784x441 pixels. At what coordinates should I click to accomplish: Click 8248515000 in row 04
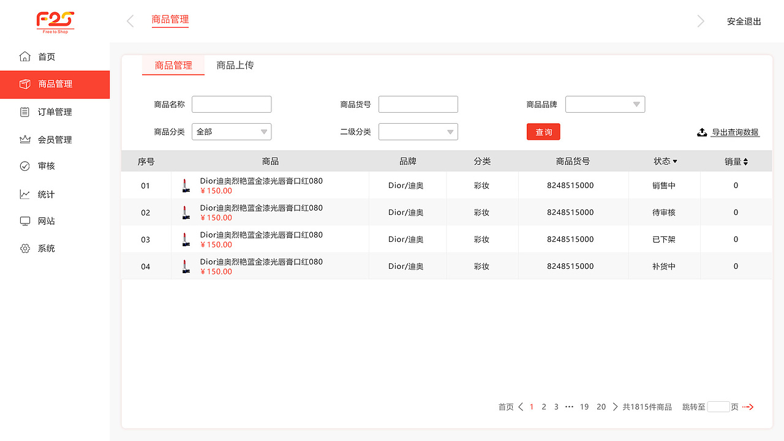click(x=570, y=266)
